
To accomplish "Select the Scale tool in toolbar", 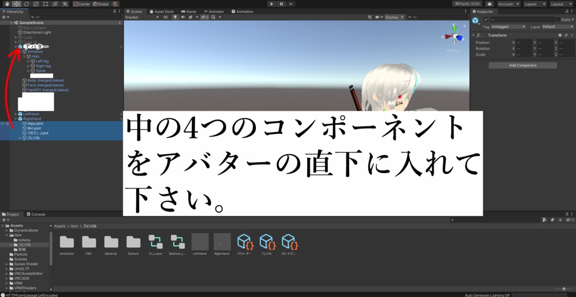I will 36,4.
